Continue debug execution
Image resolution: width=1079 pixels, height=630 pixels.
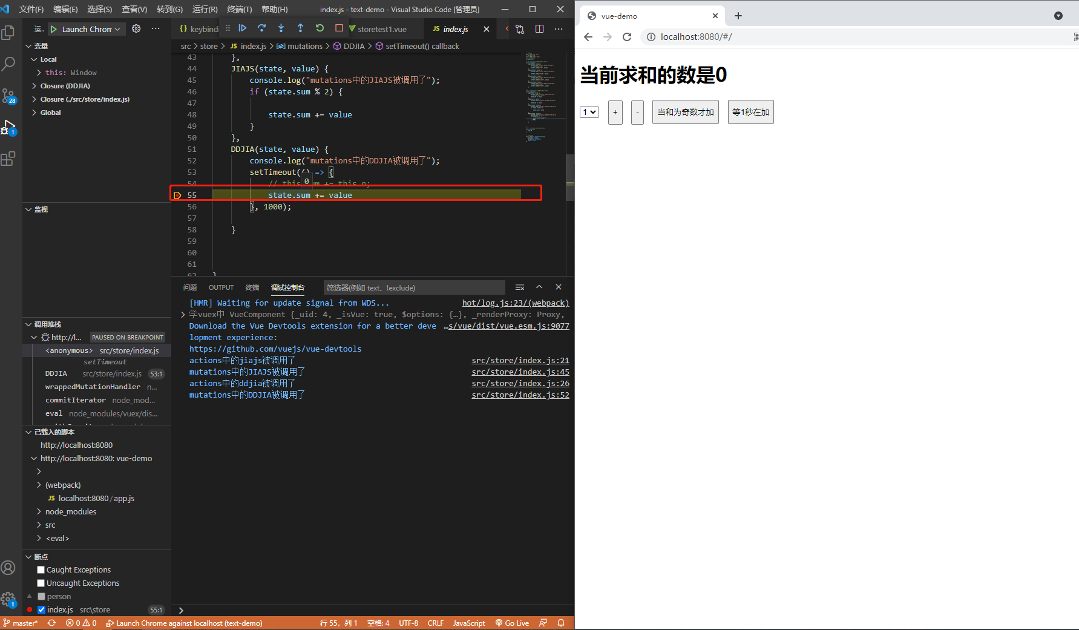pos(243,28)
